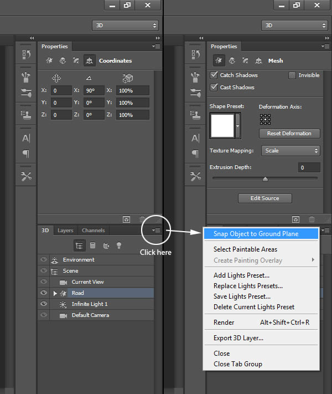The image size is (332, 394).
Task: Click the Extrusion Depth value field
Action: click(309, 167)
